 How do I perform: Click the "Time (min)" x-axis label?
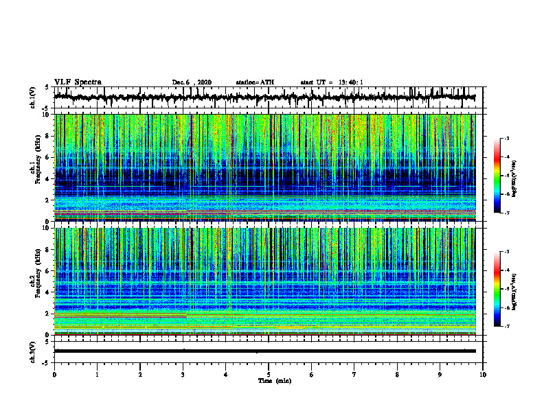(275, 381)
